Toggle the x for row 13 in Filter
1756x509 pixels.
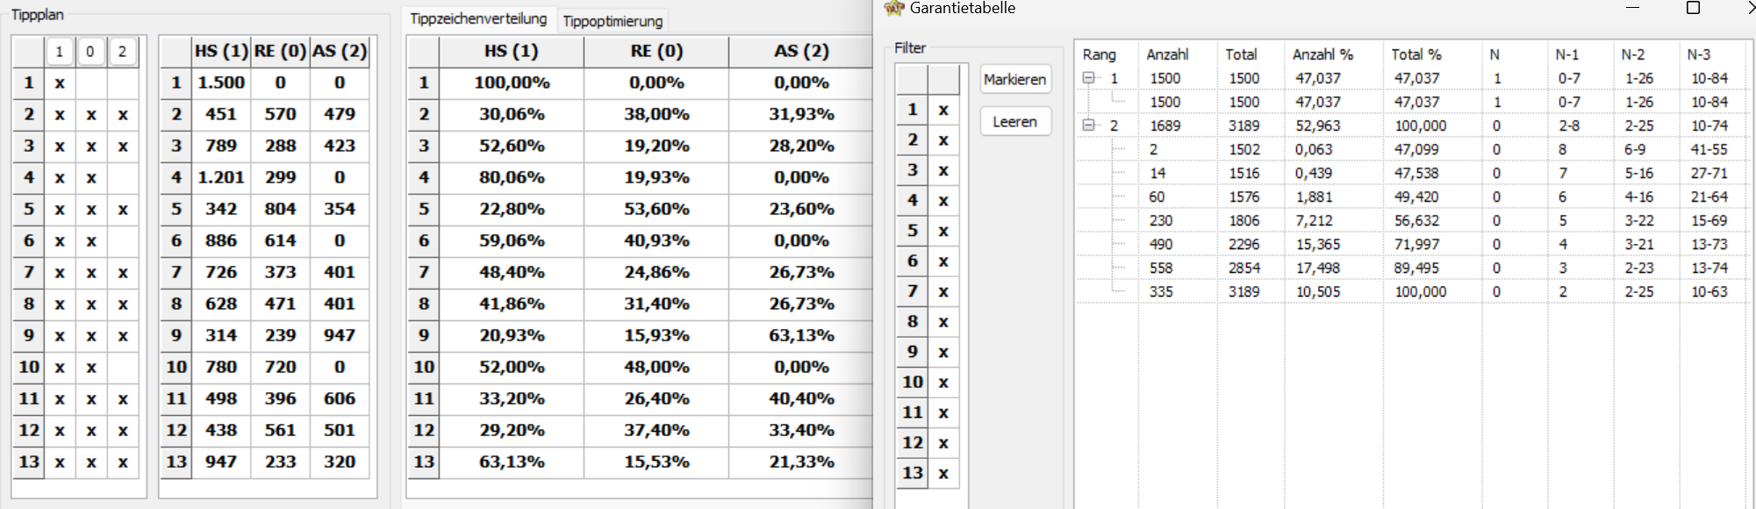tap(943, 473)
